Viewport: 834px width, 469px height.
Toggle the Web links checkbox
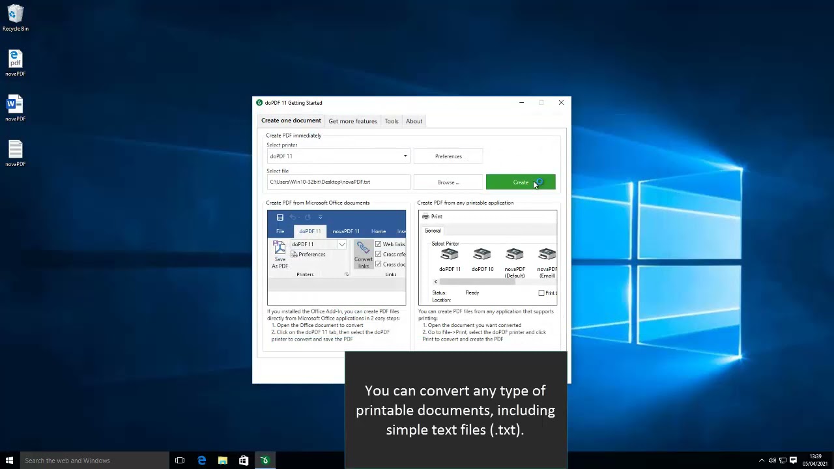(x=378, y=244)
